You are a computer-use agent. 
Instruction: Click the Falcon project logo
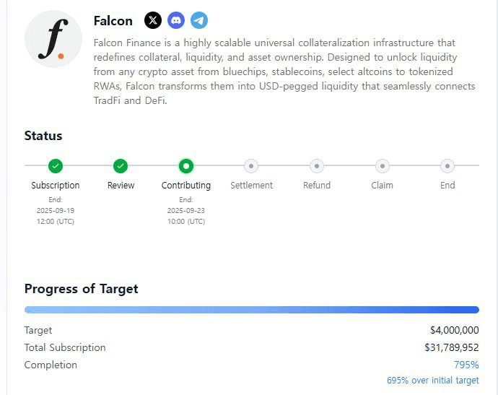(53, 39)
